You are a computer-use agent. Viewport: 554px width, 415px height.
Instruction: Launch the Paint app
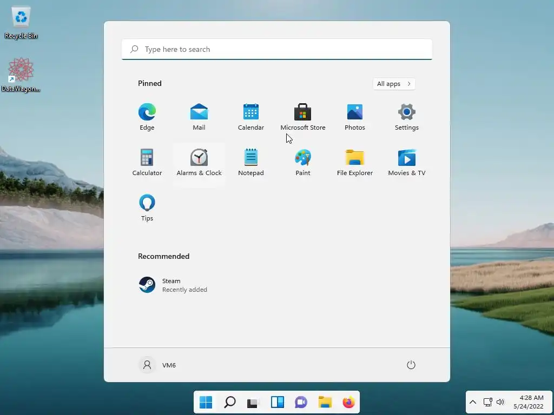click(x=303, y=162)
